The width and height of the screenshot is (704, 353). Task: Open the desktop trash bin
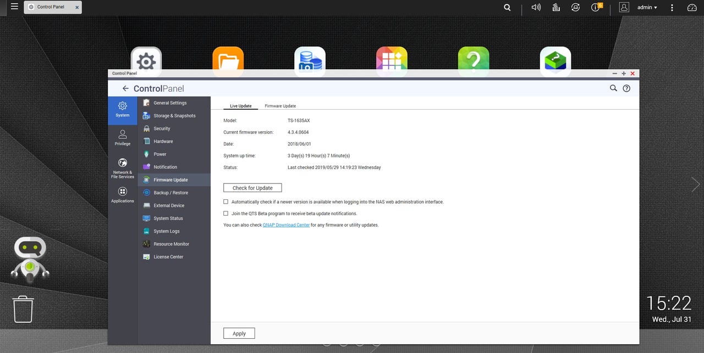click(x=23, y=310)
